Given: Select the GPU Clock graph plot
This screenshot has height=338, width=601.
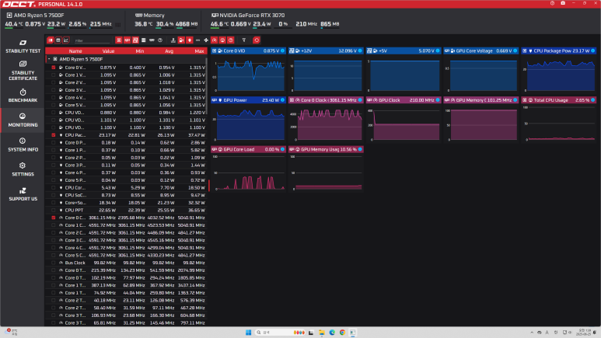Looking at the screenshot, I should tap(404, 123).
